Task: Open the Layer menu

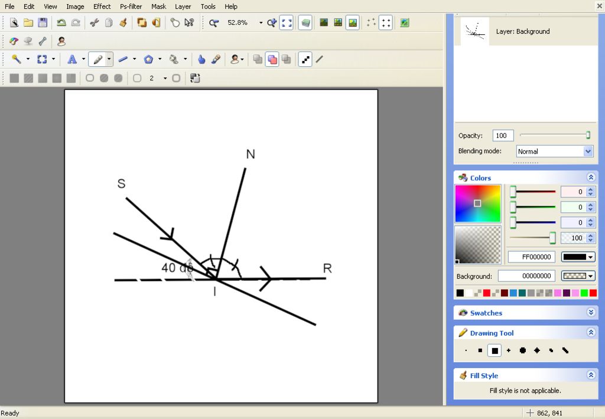Action: [183, 7]
